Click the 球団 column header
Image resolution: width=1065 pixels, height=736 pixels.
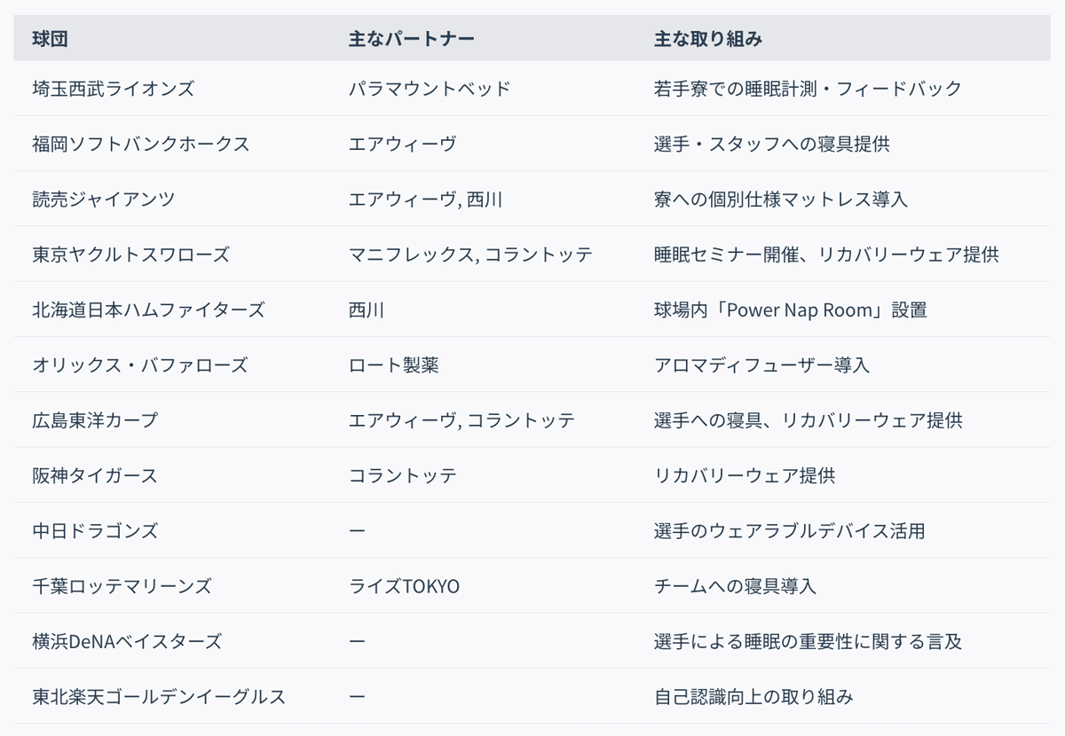point(50,39)
